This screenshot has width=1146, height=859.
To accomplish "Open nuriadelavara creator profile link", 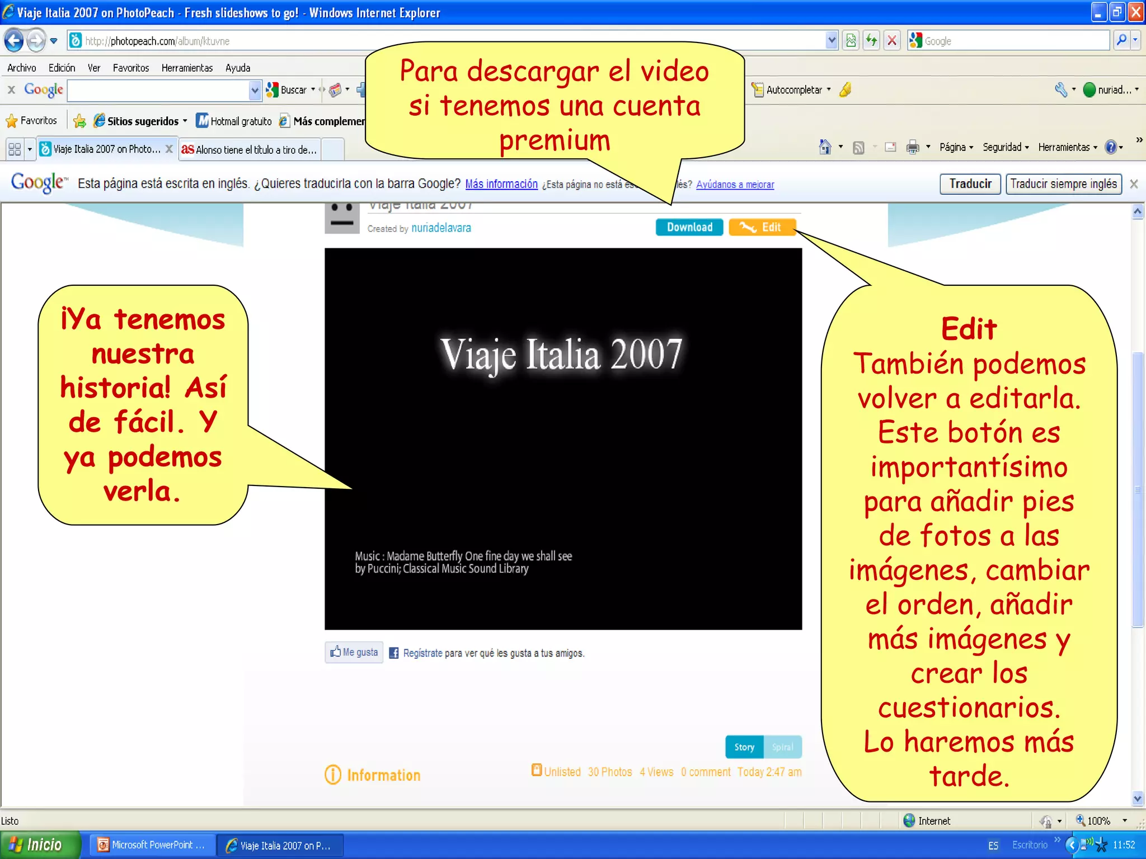I will pyautogui.click(x=441, y=228).
